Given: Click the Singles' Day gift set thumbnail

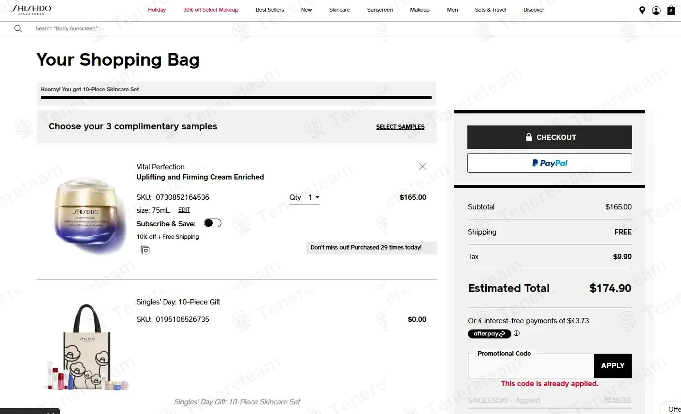Looking at the screenshot, I should point(87,347).
